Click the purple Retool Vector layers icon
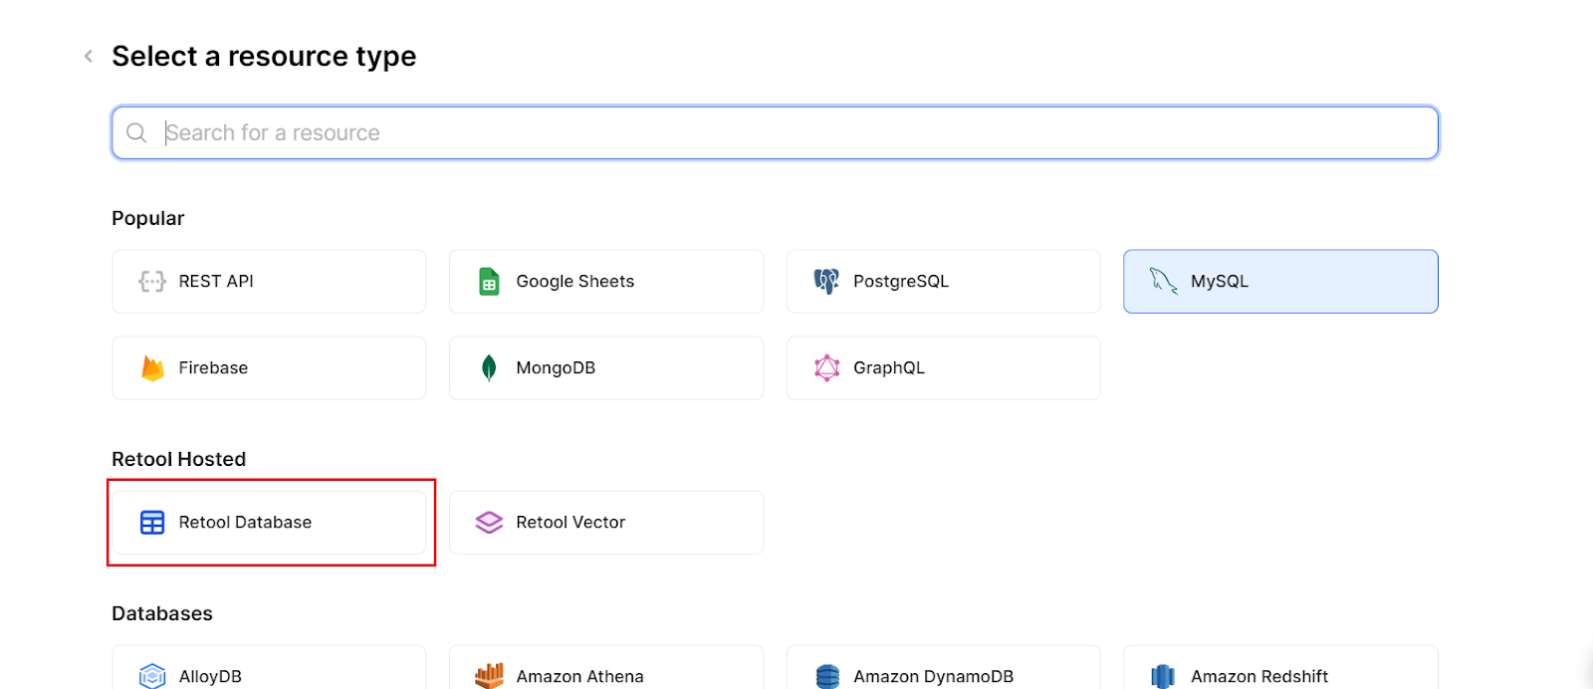Image resolution: width=1593 pixels, height=689 pixels. (489, 523)
